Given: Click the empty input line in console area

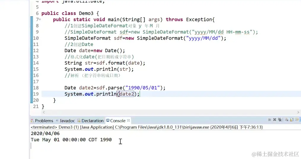Looking at the screenshot, I should pos(165,146).
